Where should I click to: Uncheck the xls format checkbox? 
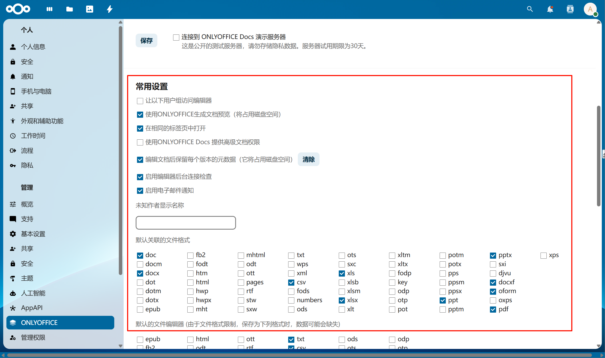tap(342, 274)
